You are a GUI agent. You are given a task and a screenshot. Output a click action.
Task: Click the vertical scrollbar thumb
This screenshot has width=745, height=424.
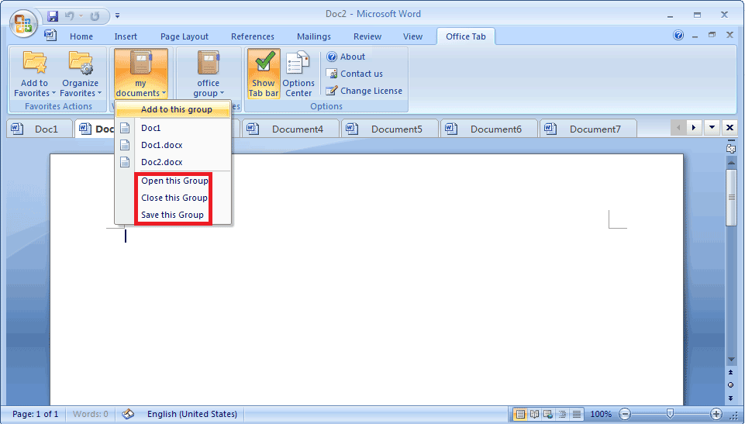coord(731,197)
